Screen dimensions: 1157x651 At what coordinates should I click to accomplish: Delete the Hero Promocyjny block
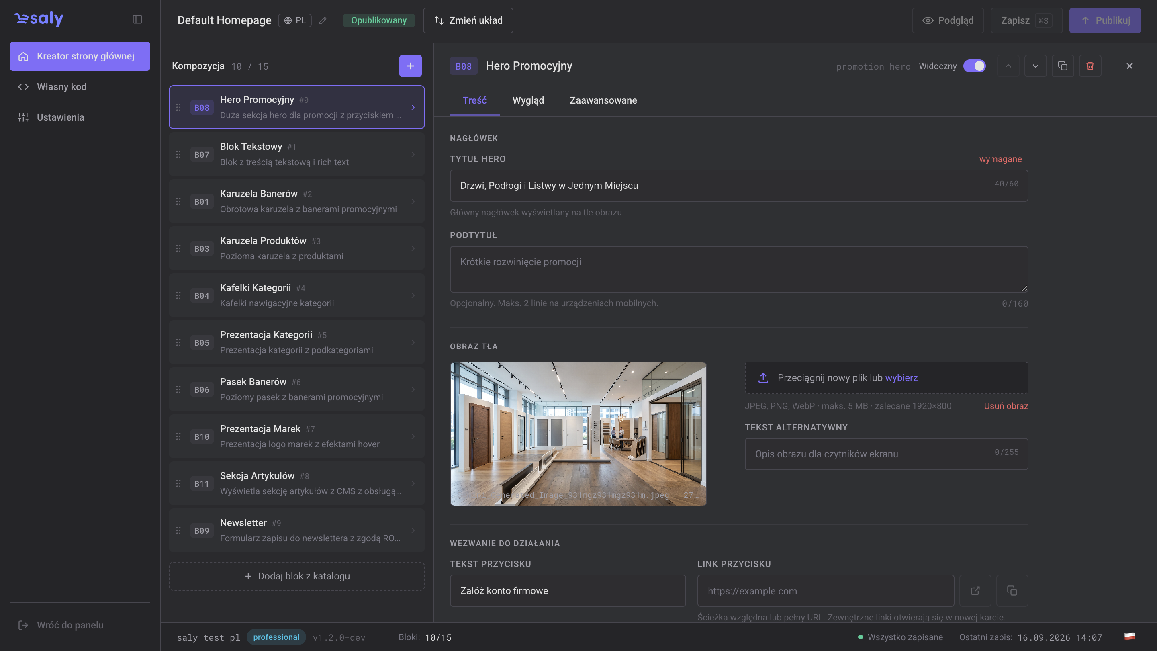pyautogui.click(x=1090, y=66)
